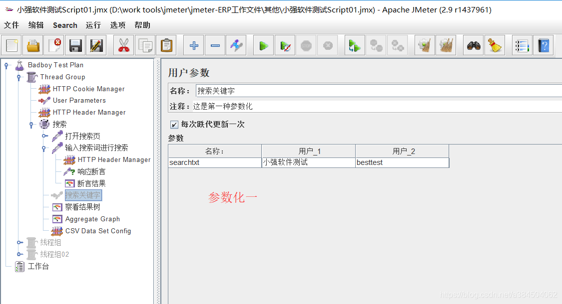Select User Parameters in the tree
The height and width of the screenshot is (304, 562).
(x=79, y=101)
